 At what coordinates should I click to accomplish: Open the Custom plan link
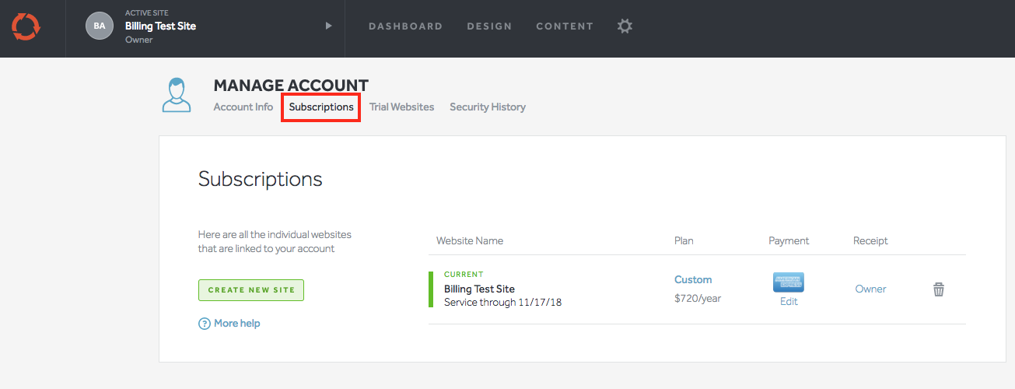pos(692,279)
